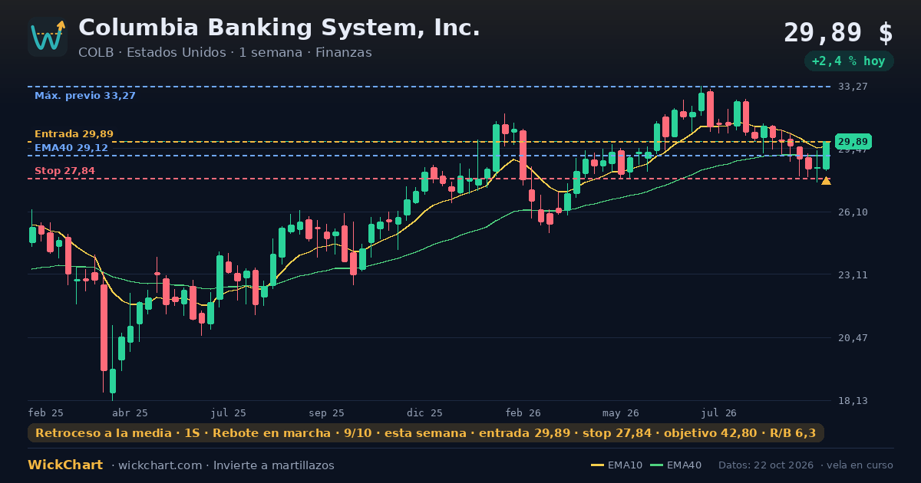This screenshot has height=483, width=921.
Task: Click the Máx. previo 33,27 label
Action: [85, 96]
